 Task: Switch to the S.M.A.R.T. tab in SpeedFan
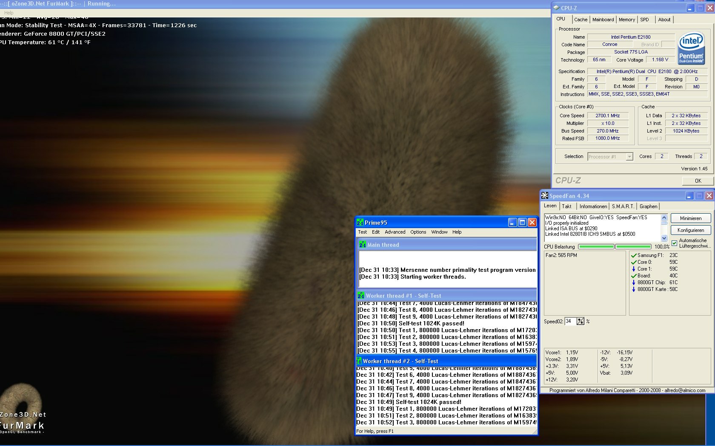(623, 206)
